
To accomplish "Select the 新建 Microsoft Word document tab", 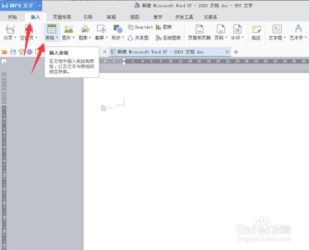I will point(170,52).
